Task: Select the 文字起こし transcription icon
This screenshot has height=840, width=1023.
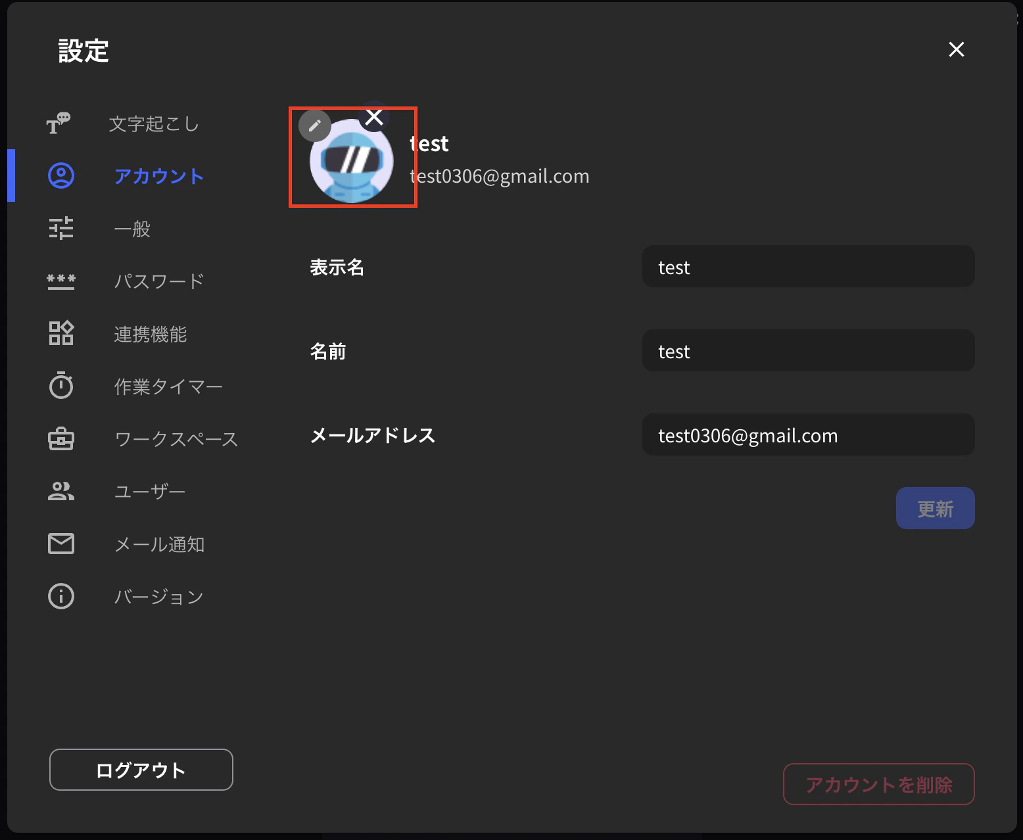Action: (x=61, y=123)
